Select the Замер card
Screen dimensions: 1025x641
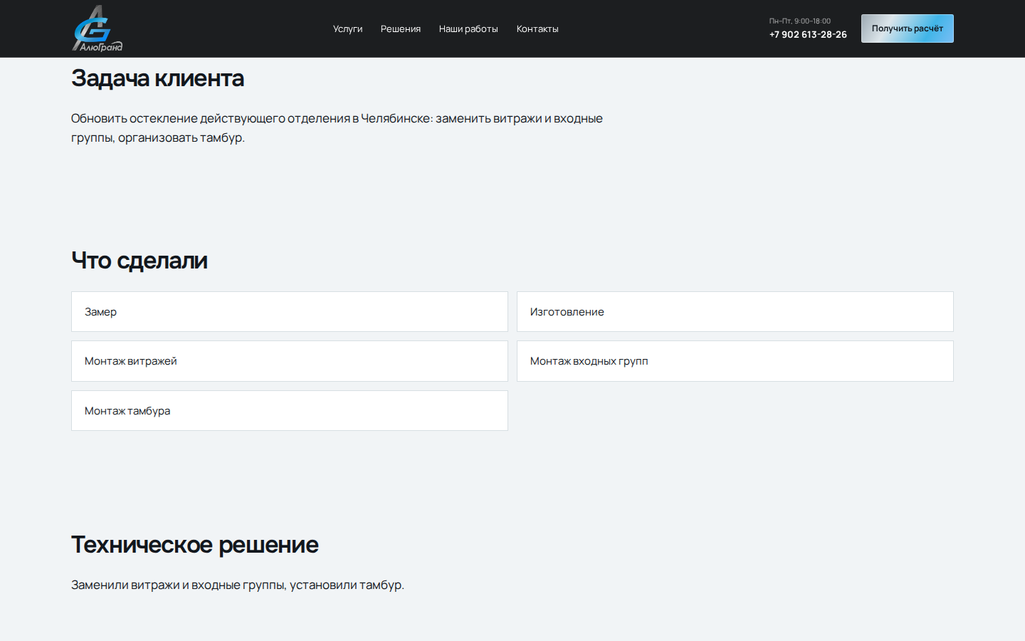[x=290, y=311]
